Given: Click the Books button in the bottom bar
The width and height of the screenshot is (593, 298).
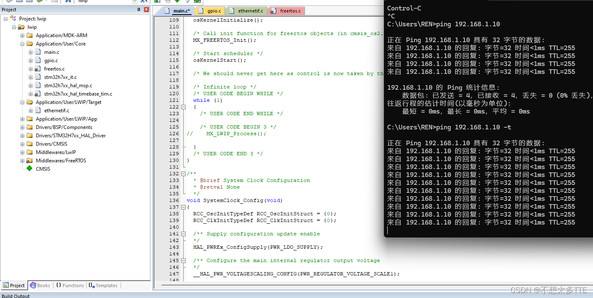Looking at the screenshot, I should 40,285.
